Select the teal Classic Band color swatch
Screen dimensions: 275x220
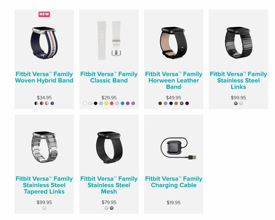(x=122, y=103)
